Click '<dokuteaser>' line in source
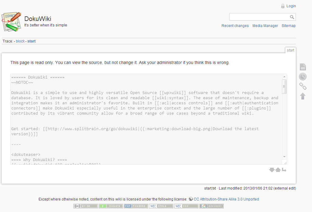The width and height of the screenshot is (312, 212). point(26,154)
